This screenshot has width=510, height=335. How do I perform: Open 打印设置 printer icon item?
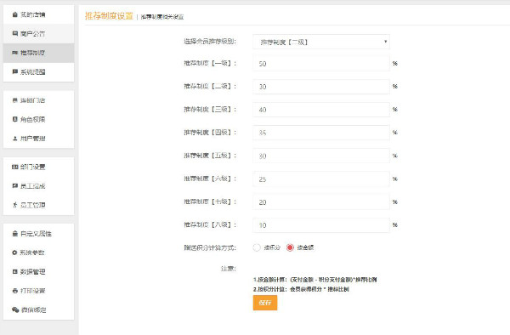tap(15, 291)
